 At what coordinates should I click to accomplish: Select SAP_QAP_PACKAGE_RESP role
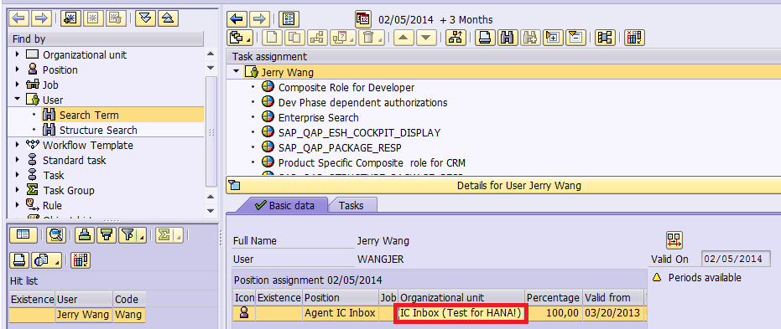(340, 147)
